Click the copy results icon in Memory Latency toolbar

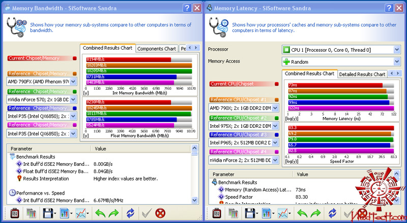[x=233, y=213]
